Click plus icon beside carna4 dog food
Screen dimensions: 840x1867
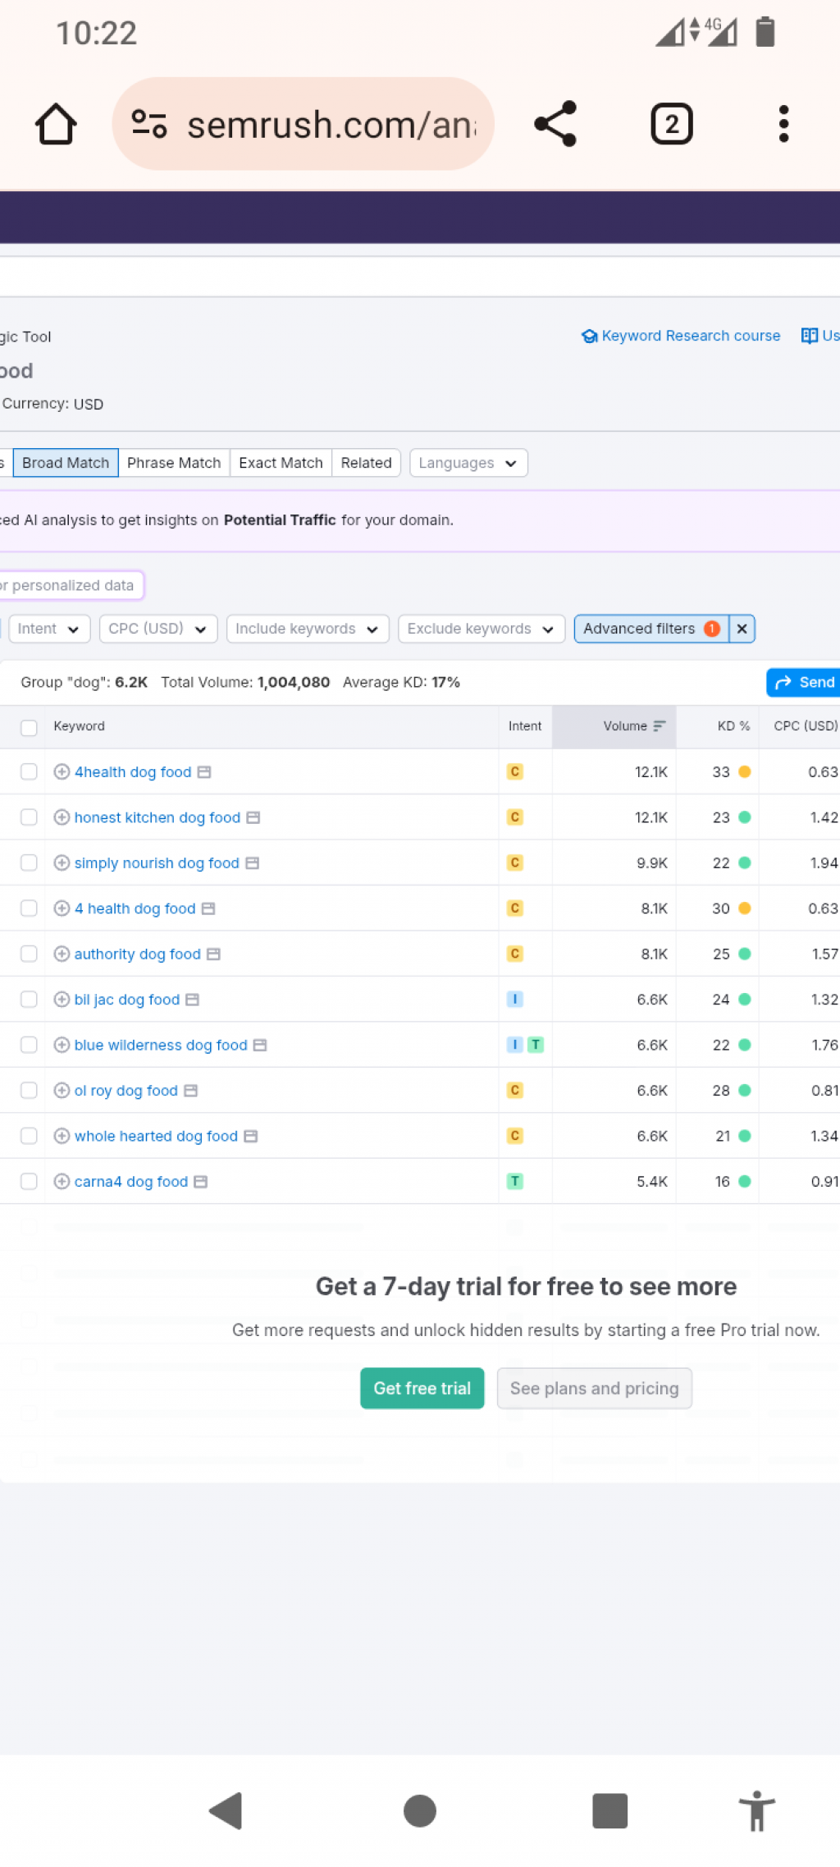click(x=62, y=1182)
